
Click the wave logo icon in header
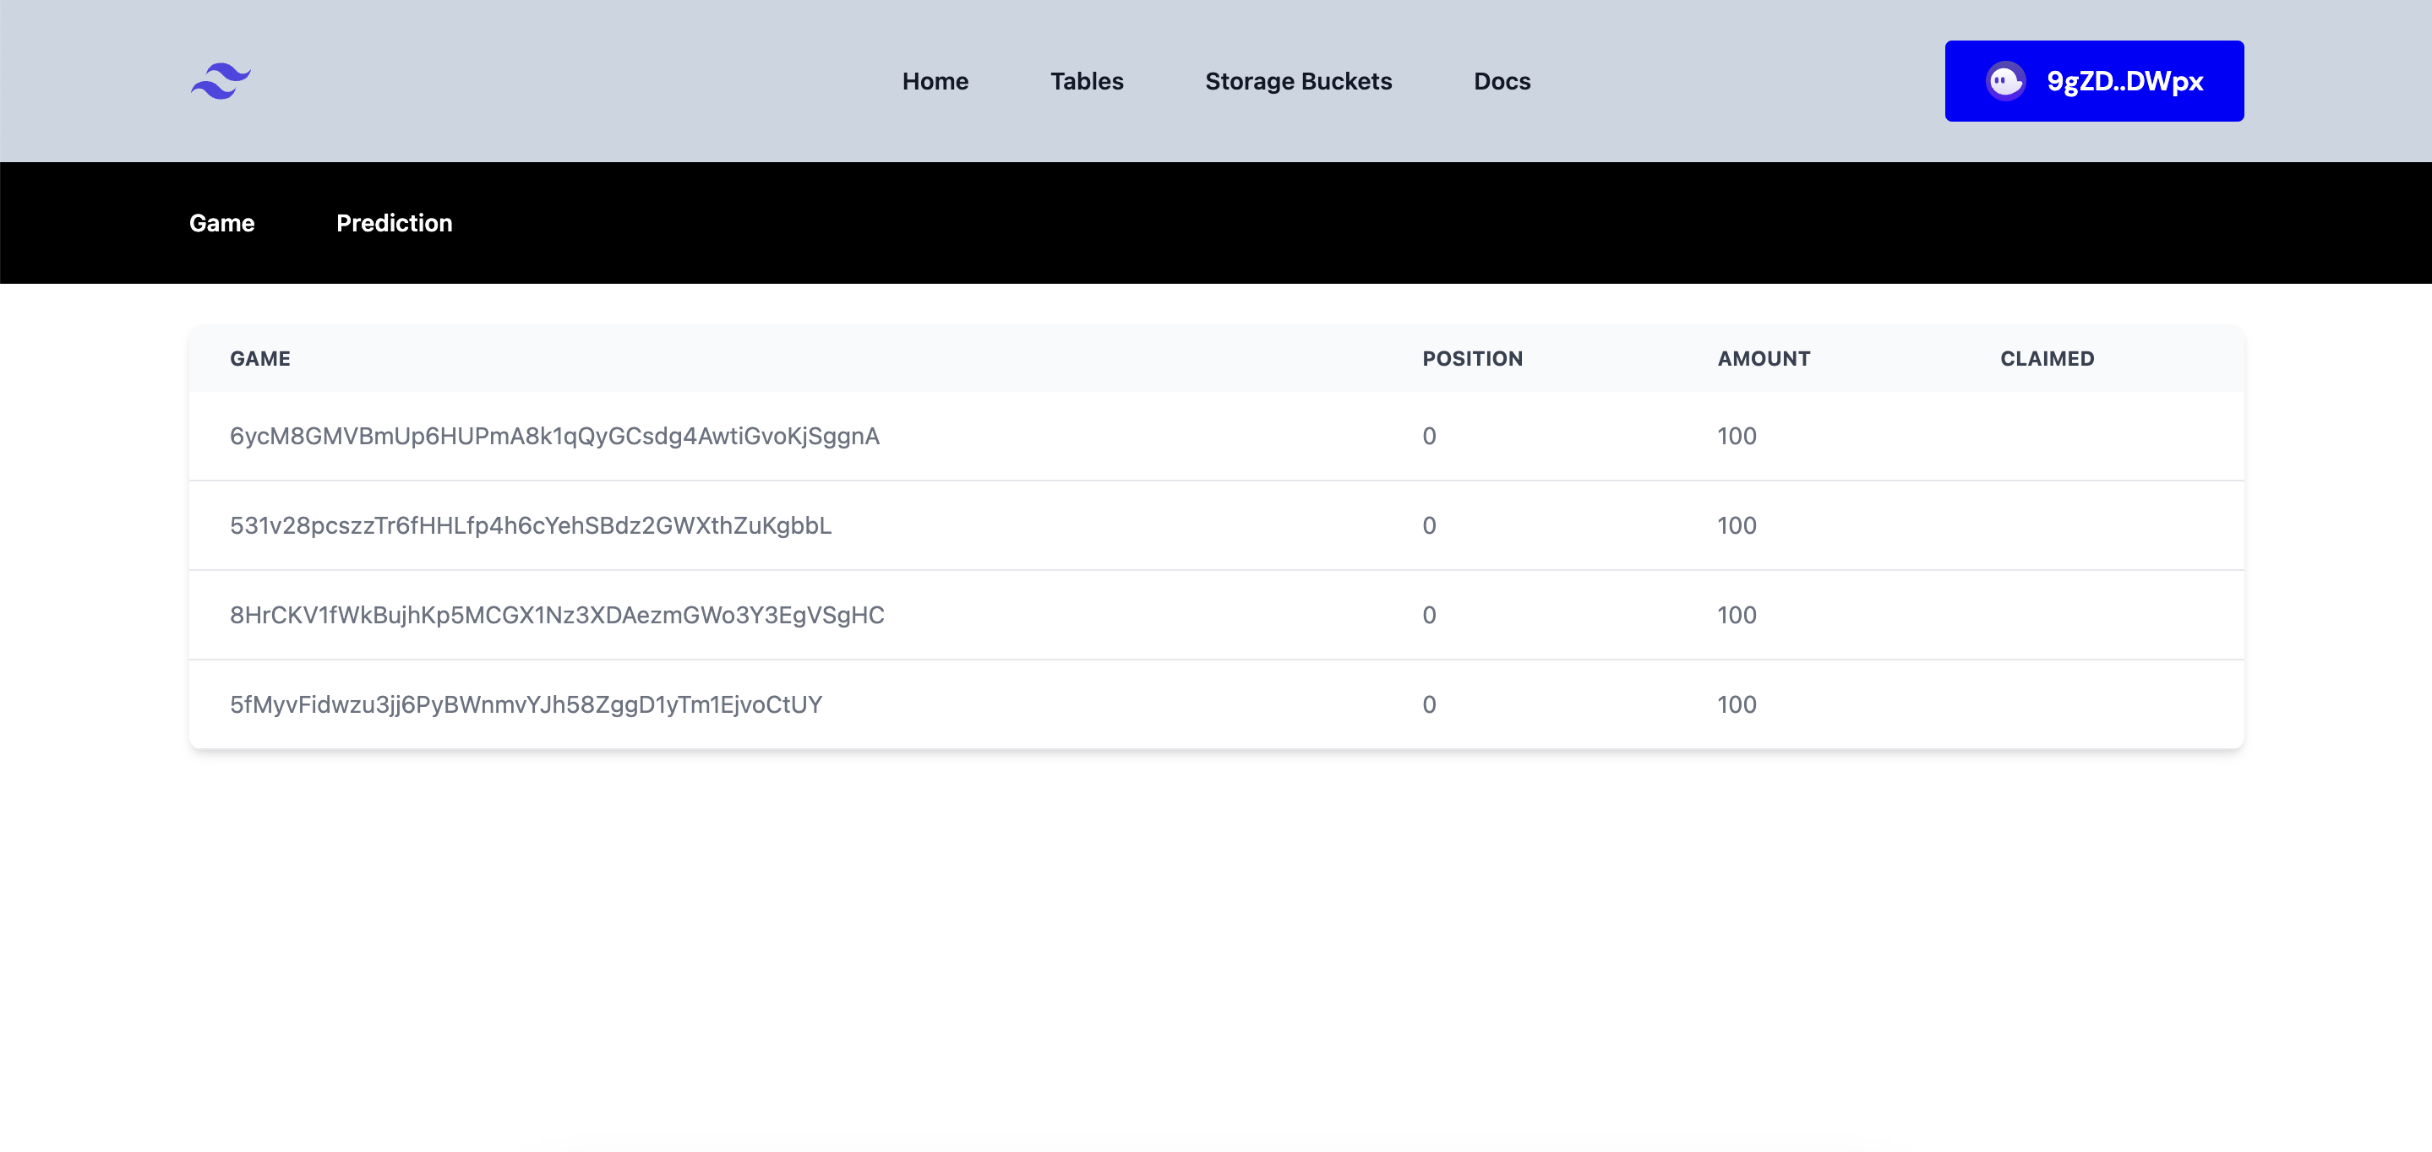click(x=220, y=81)
